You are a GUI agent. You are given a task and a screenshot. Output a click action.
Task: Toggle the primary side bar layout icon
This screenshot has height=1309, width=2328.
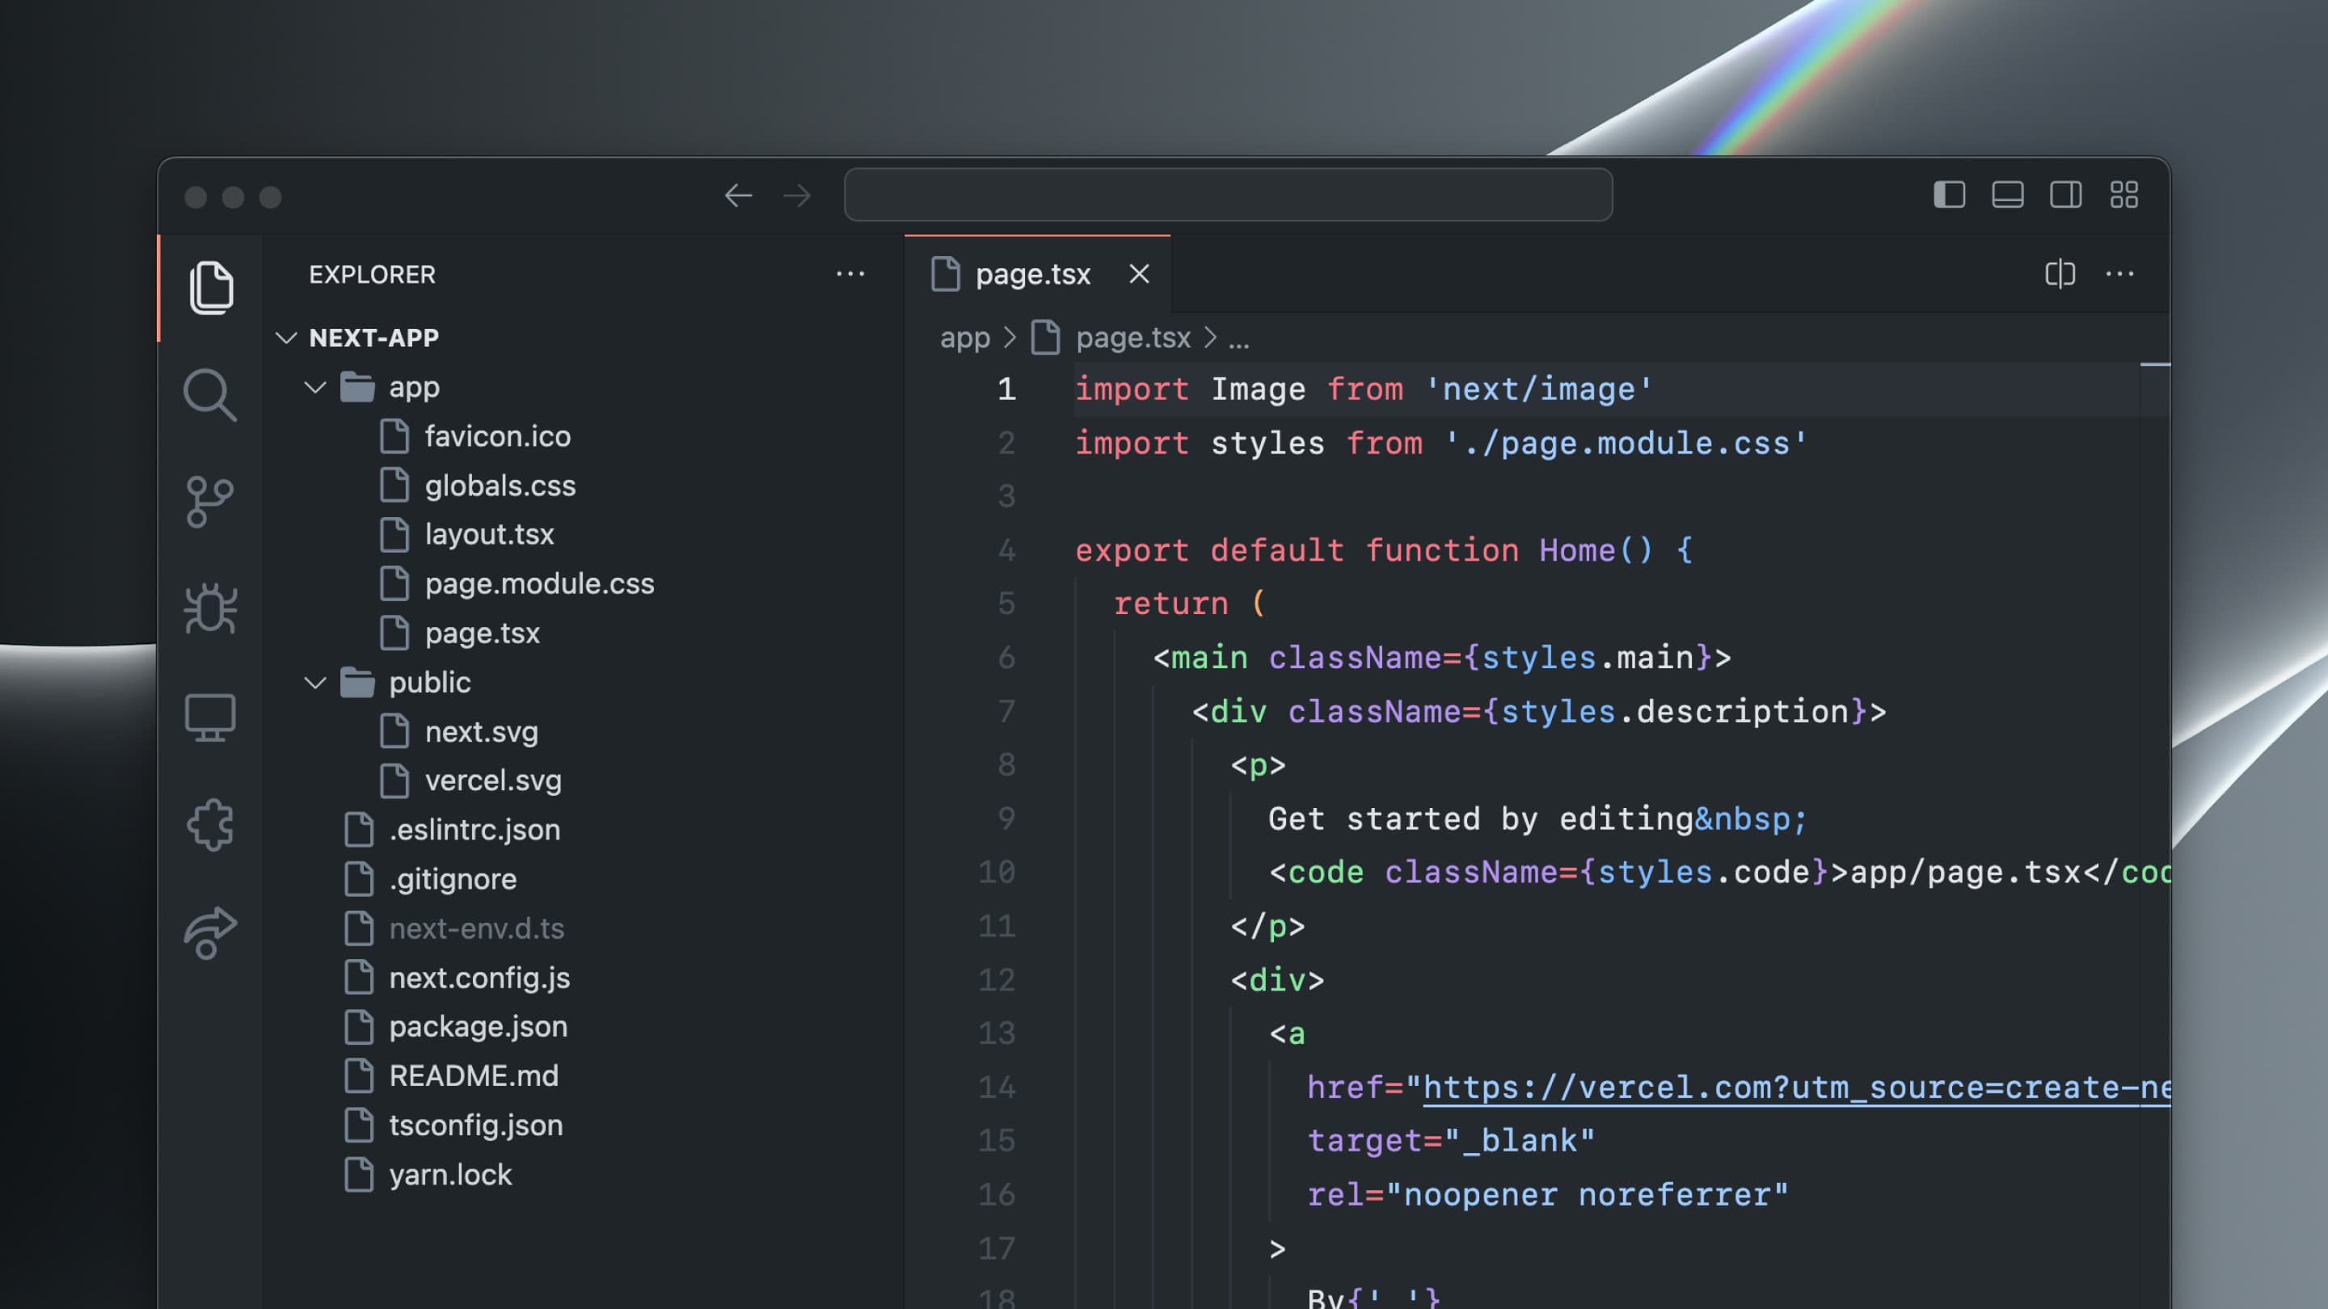pyautogui.click(x=1950, y=194)
